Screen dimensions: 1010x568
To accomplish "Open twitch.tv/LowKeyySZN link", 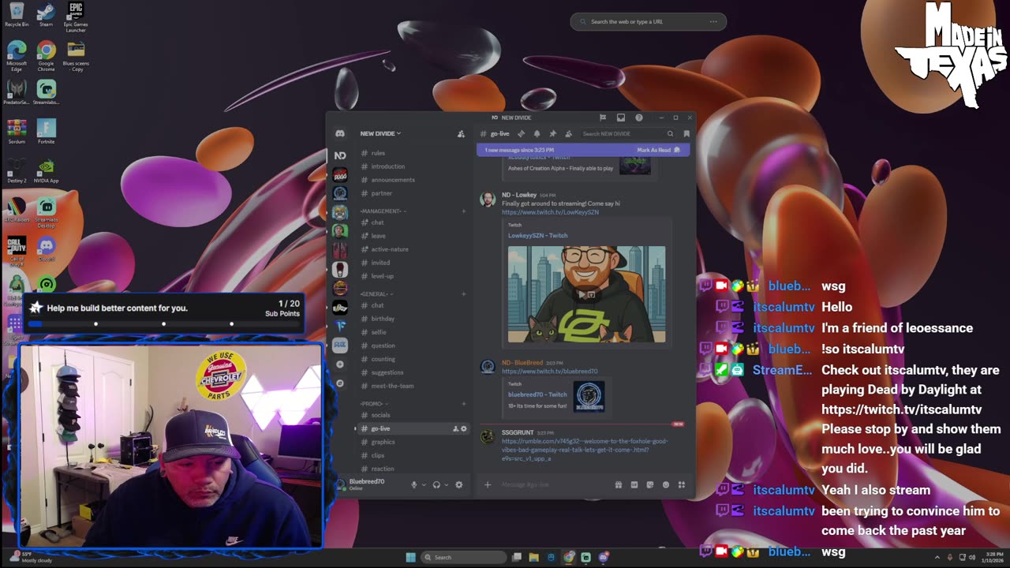I will [x=550, y=212].
